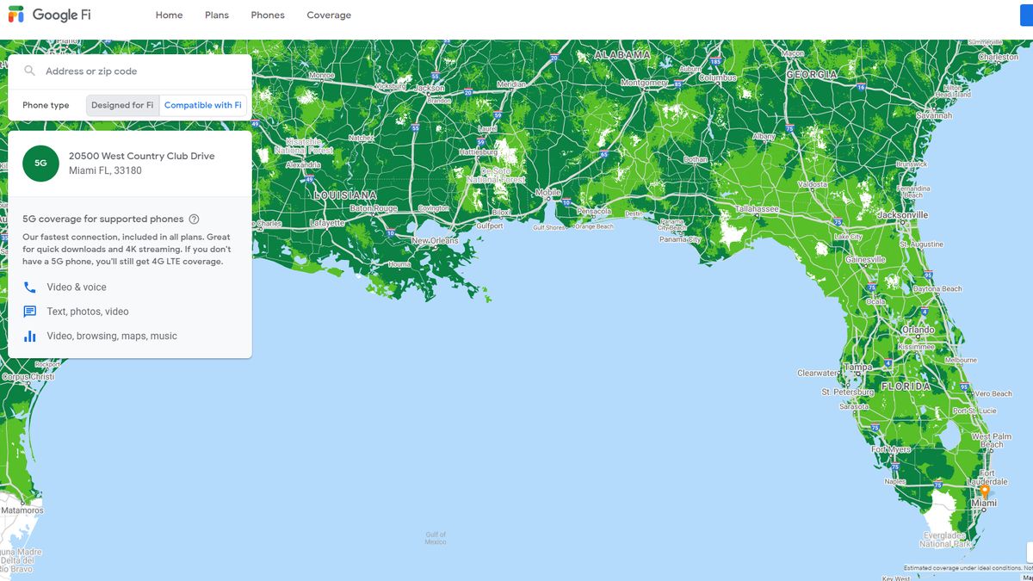Click Gainesville label on map
The width and height of the screenshot is (1033, 581).
click(865, 259)
